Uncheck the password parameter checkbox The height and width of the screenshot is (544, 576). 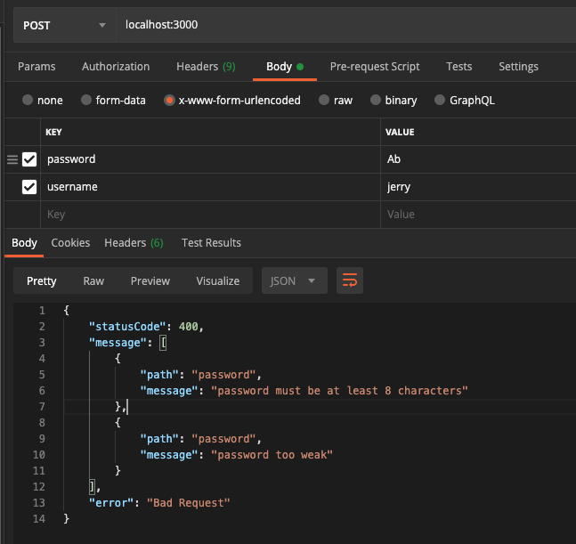(x=29, y=159)
